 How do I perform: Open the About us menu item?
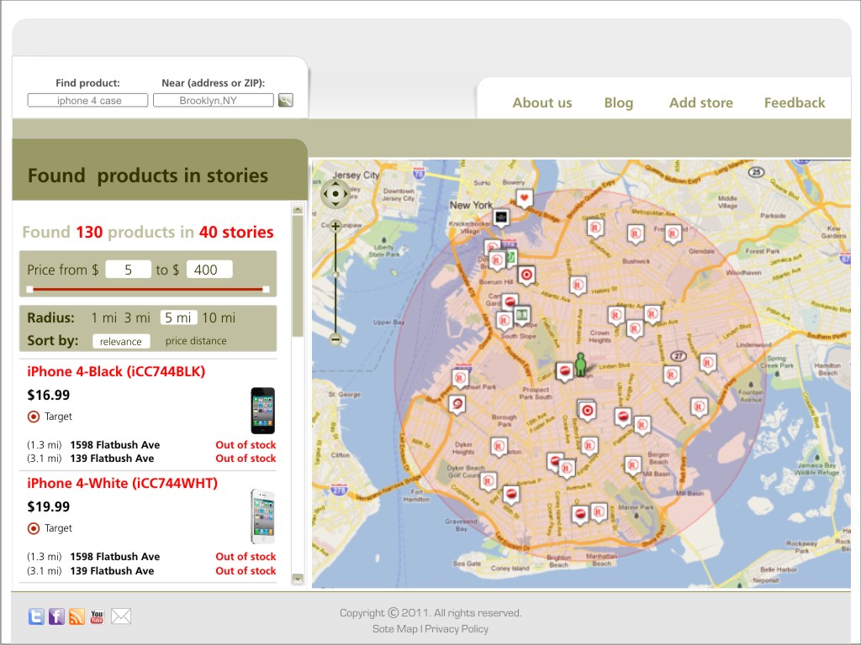click(542, 102)
